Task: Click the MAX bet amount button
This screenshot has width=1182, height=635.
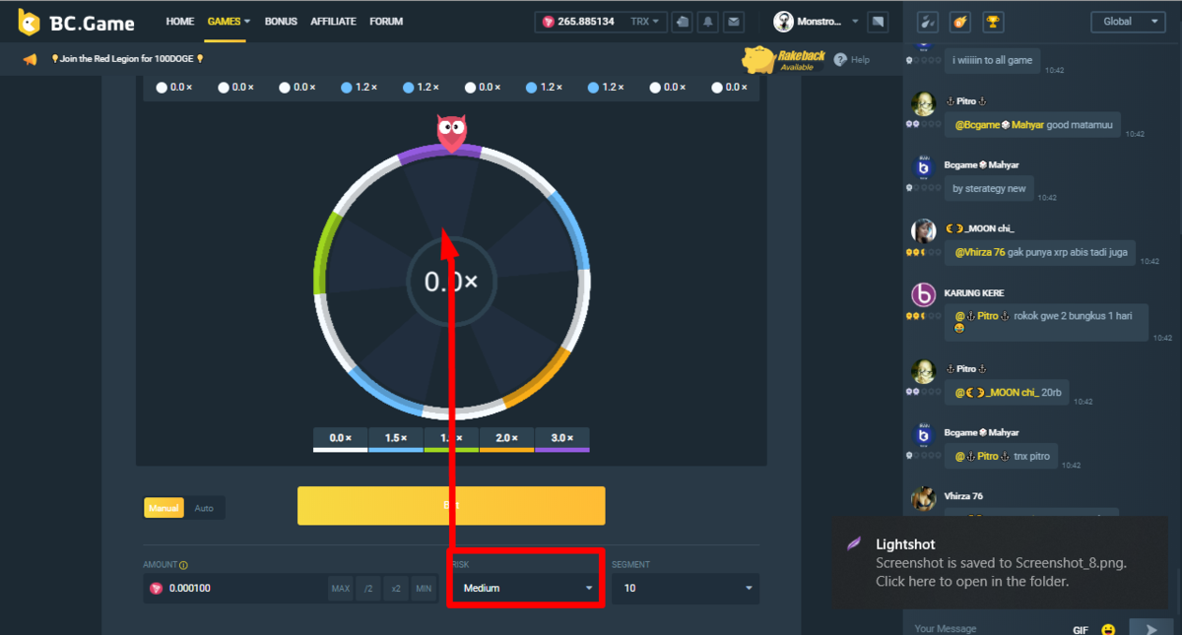Action: tap(341, 589)
